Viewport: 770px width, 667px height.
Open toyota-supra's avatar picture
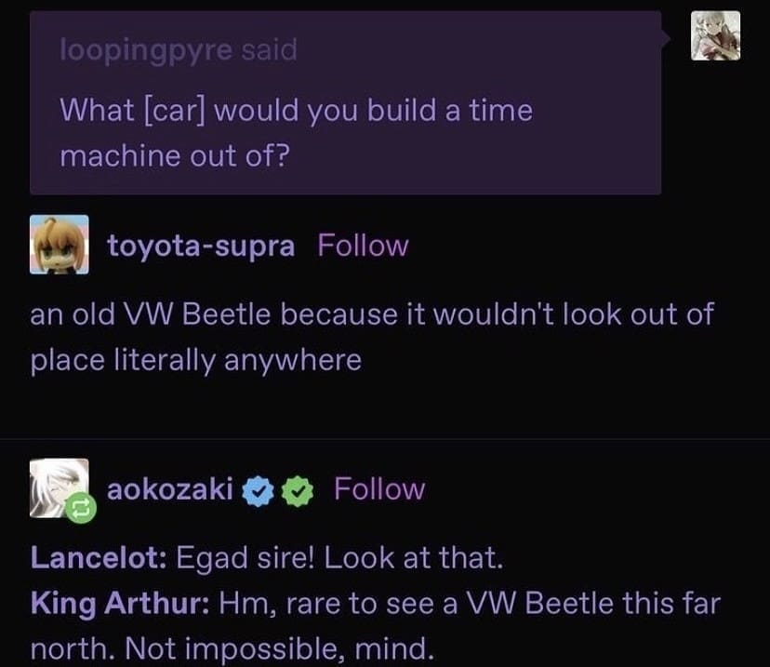[x=60, y=245]
